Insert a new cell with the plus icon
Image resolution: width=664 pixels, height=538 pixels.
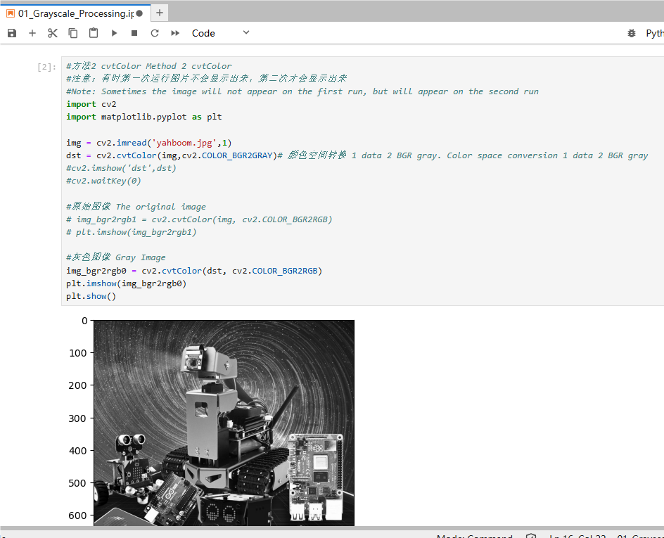tap(32, 33)
